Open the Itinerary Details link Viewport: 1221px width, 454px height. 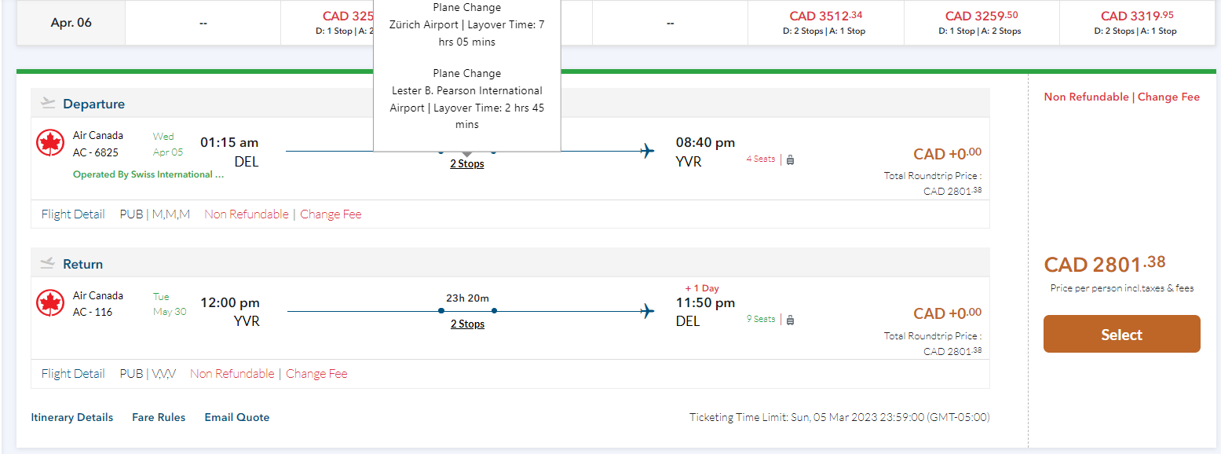pyautogui.click(x=72, y=418)
